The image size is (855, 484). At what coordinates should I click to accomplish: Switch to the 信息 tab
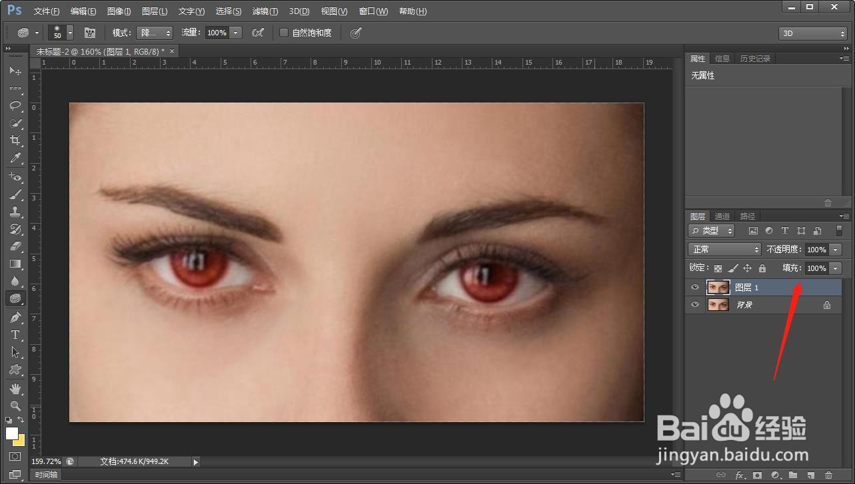(x=722, y=59)
